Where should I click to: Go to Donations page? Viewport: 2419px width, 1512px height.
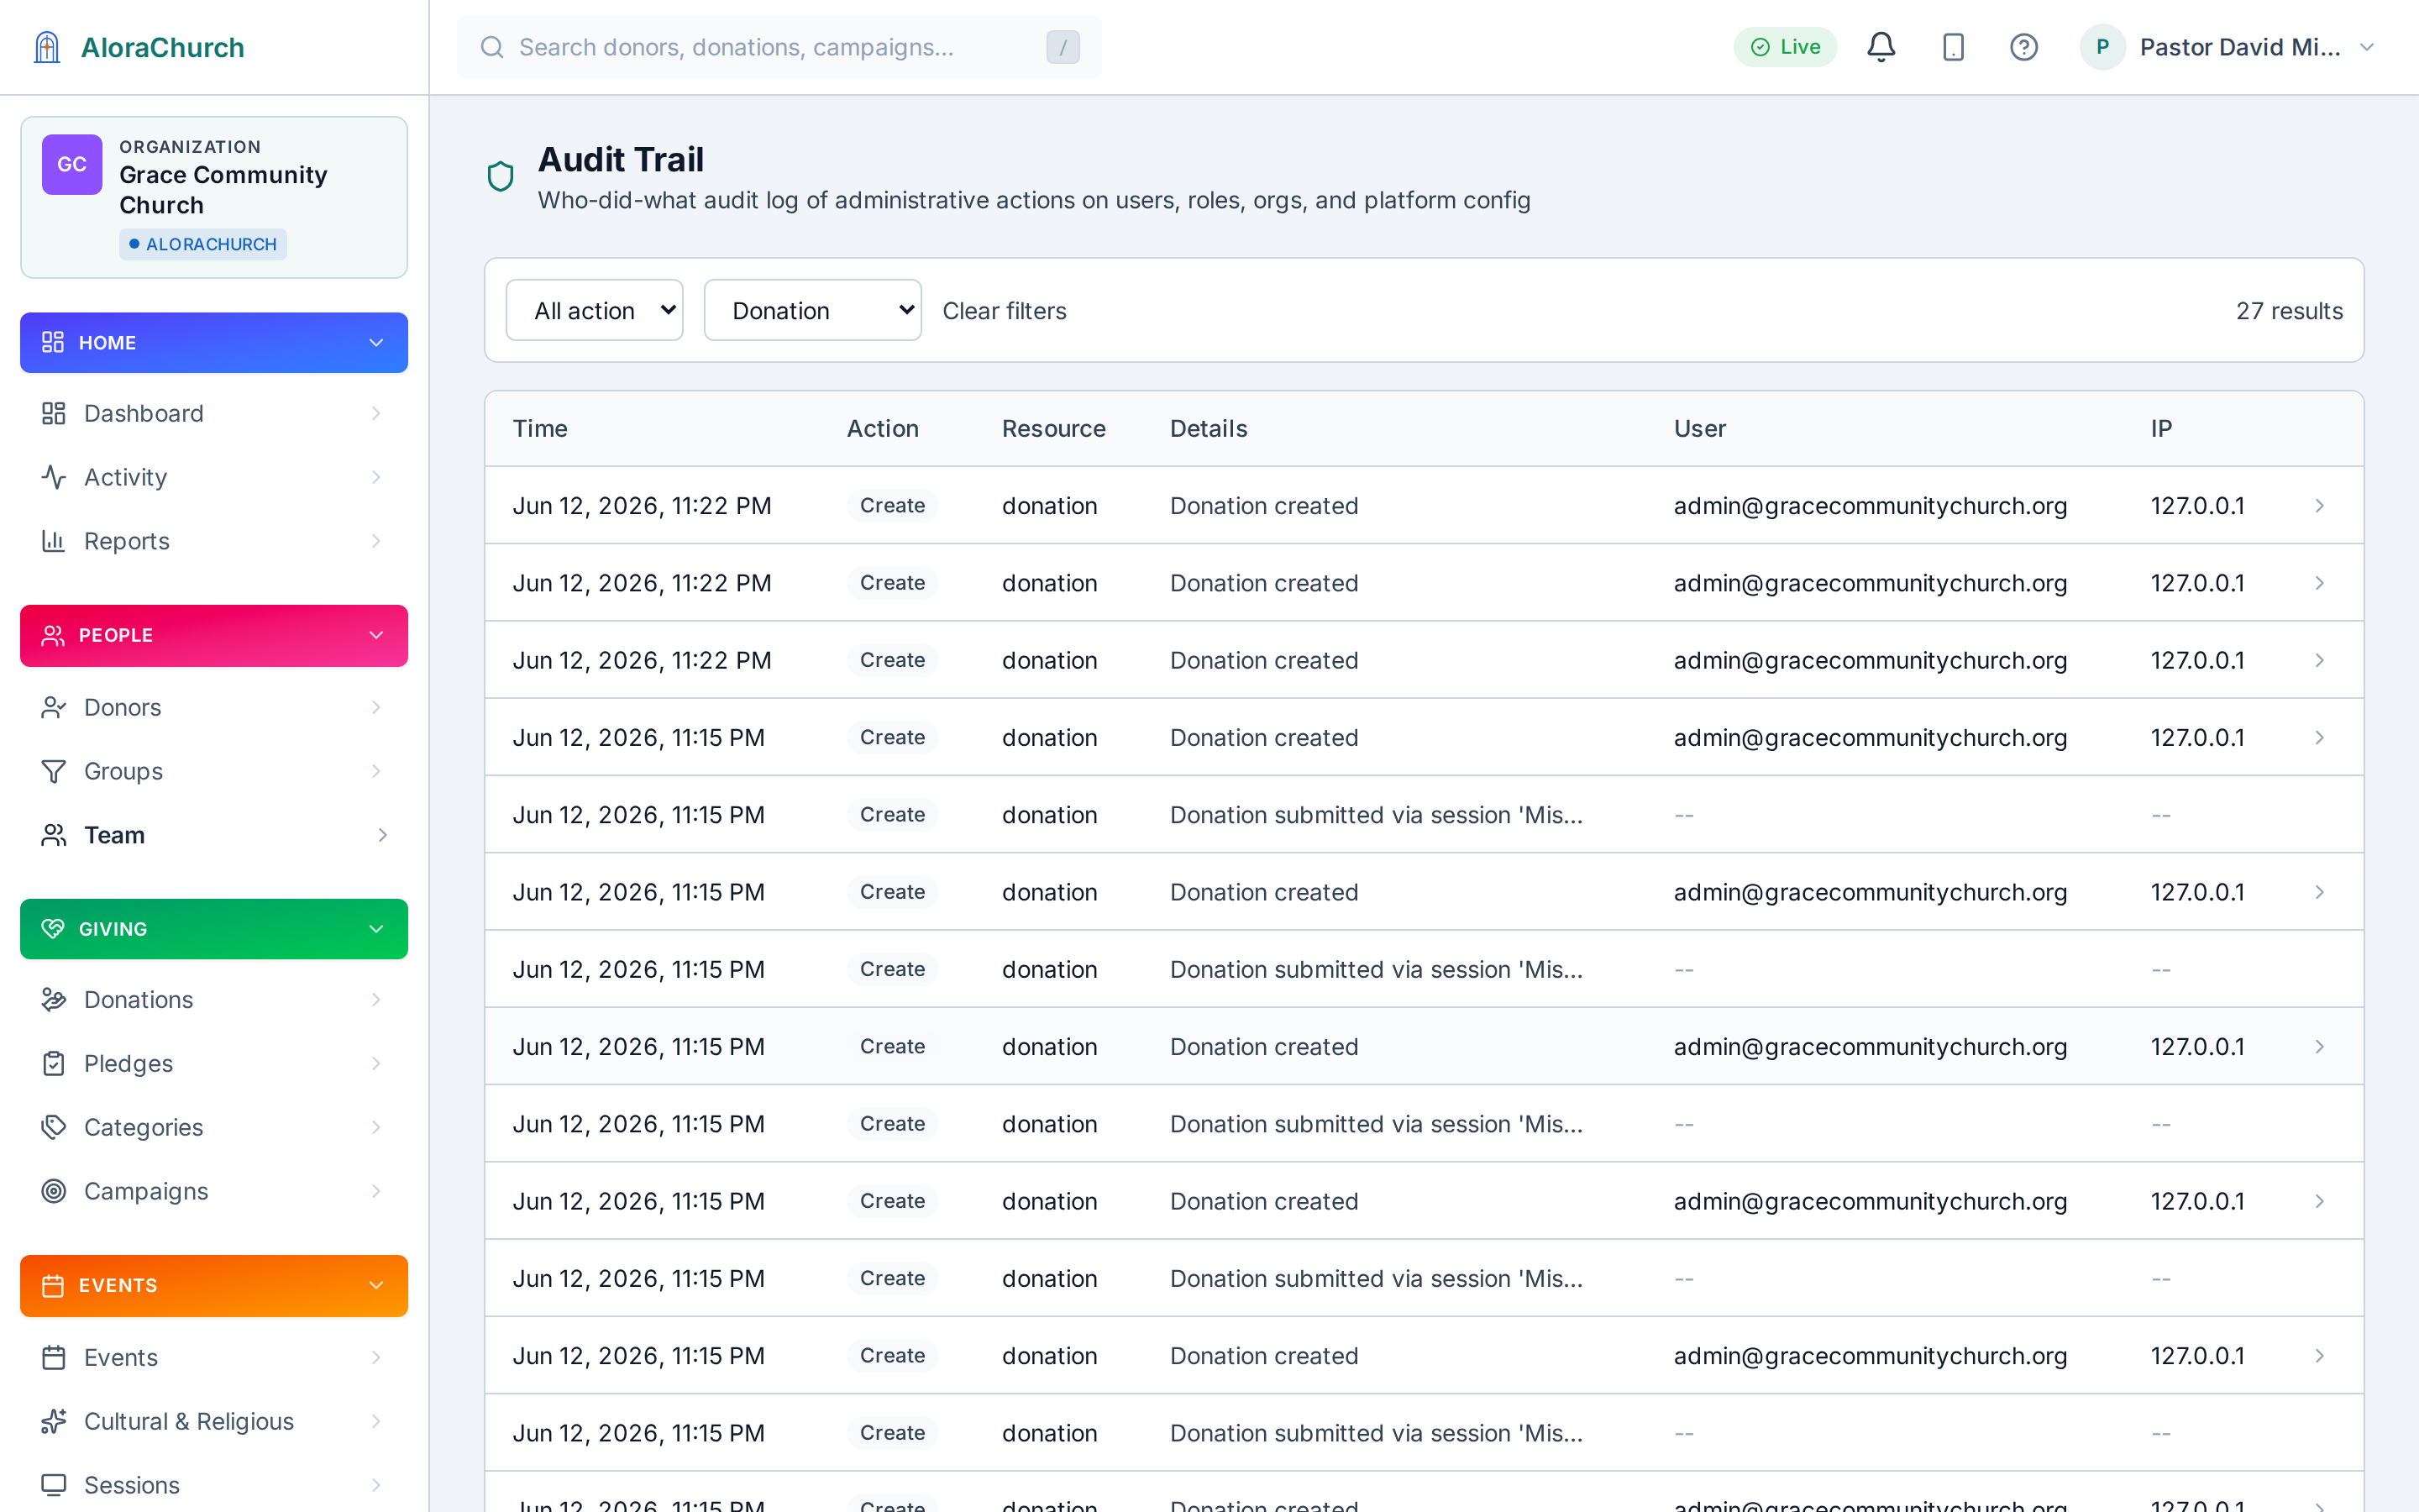coord(214,1000)
